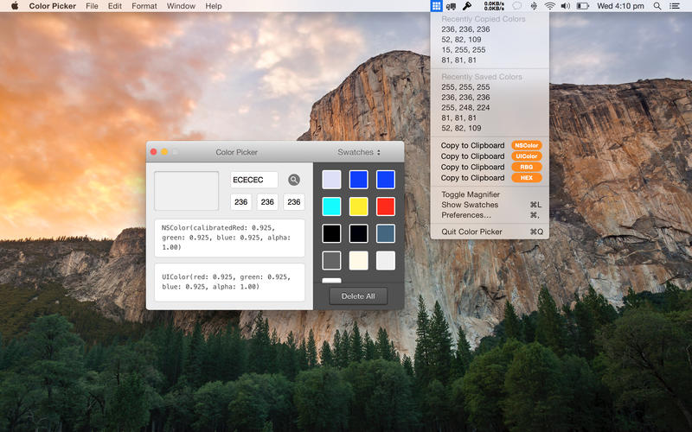Viewport: 692px width, 432px height.
Task: Choose Preferences… from the status menu
Action: (466, 215)
